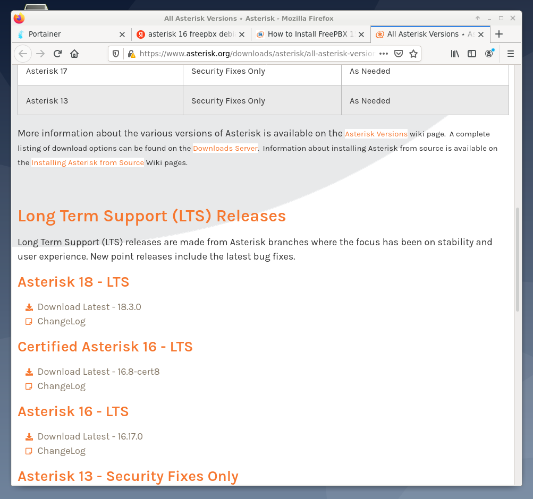Image resolution: width=533 pixels, height=499 pixels.
Task: Close the All Asterisk Versions tab
Action: [480, 35]
